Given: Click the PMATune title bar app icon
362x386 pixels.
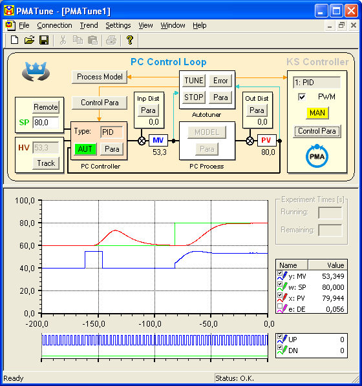Looking at the screenshot, I should tap(9, 10).
